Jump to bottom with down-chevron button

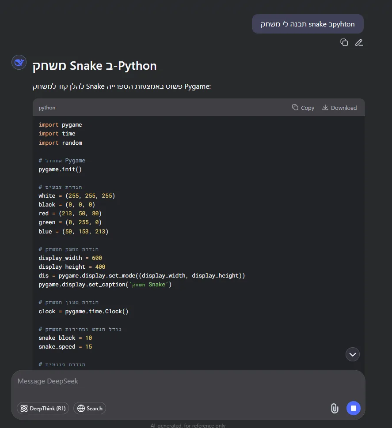pos(352,354)
